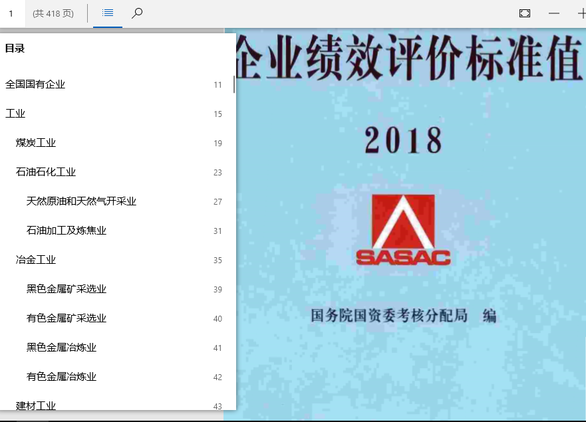Click page number 31 in contents
The image size is (586, 422).
click(x=218, y=231)
